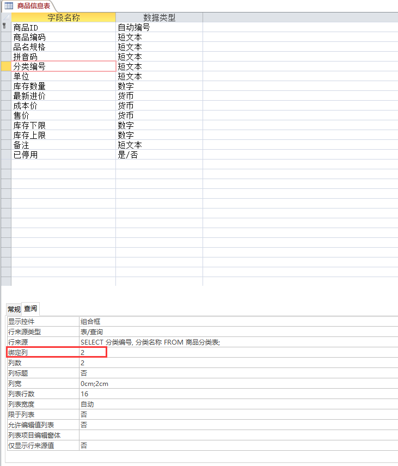Click the table icon in 商品信息表 tab
The height and width of the screenshot is (466, 398).
(9, 5)
